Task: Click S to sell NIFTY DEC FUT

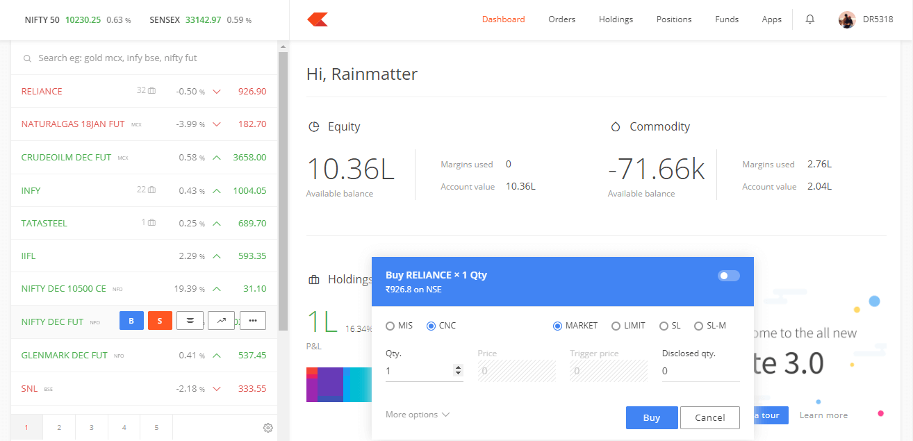Action: point(160,321)
